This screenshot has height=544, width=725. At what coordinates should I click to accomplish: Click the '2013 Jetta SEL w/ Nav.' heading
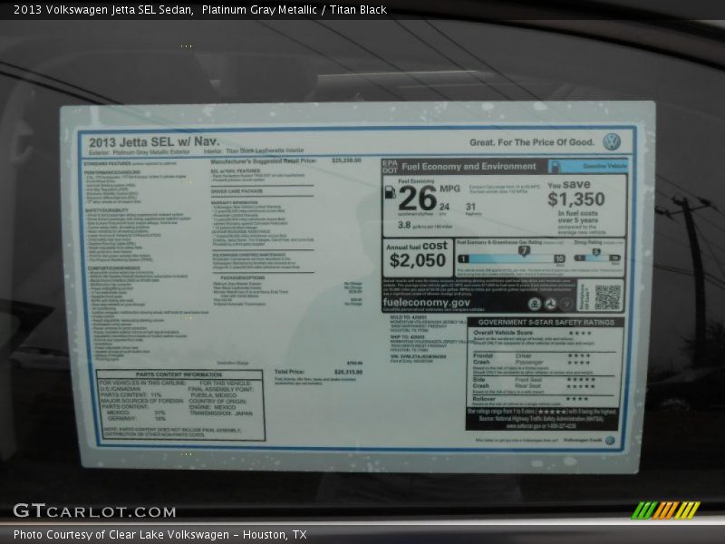click(x=154, y=141)
